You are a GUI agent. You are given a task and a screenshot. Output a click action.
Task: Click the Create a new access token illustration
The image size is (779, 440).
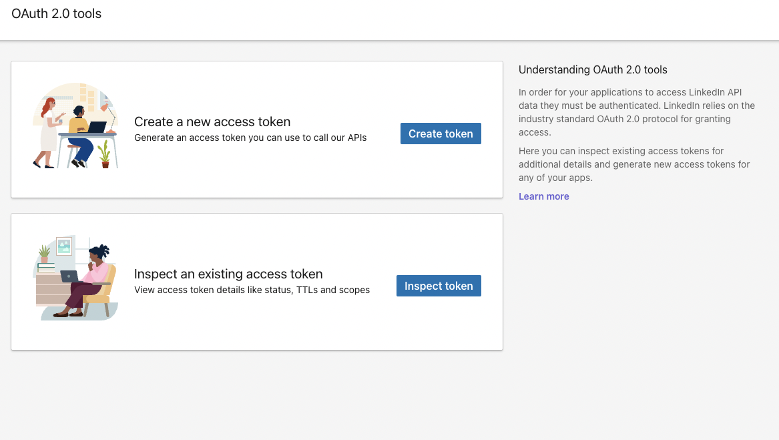click(75, 126)
